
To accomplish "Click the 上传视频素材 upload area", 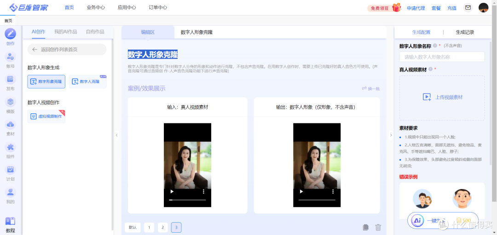I will (442, 98).
